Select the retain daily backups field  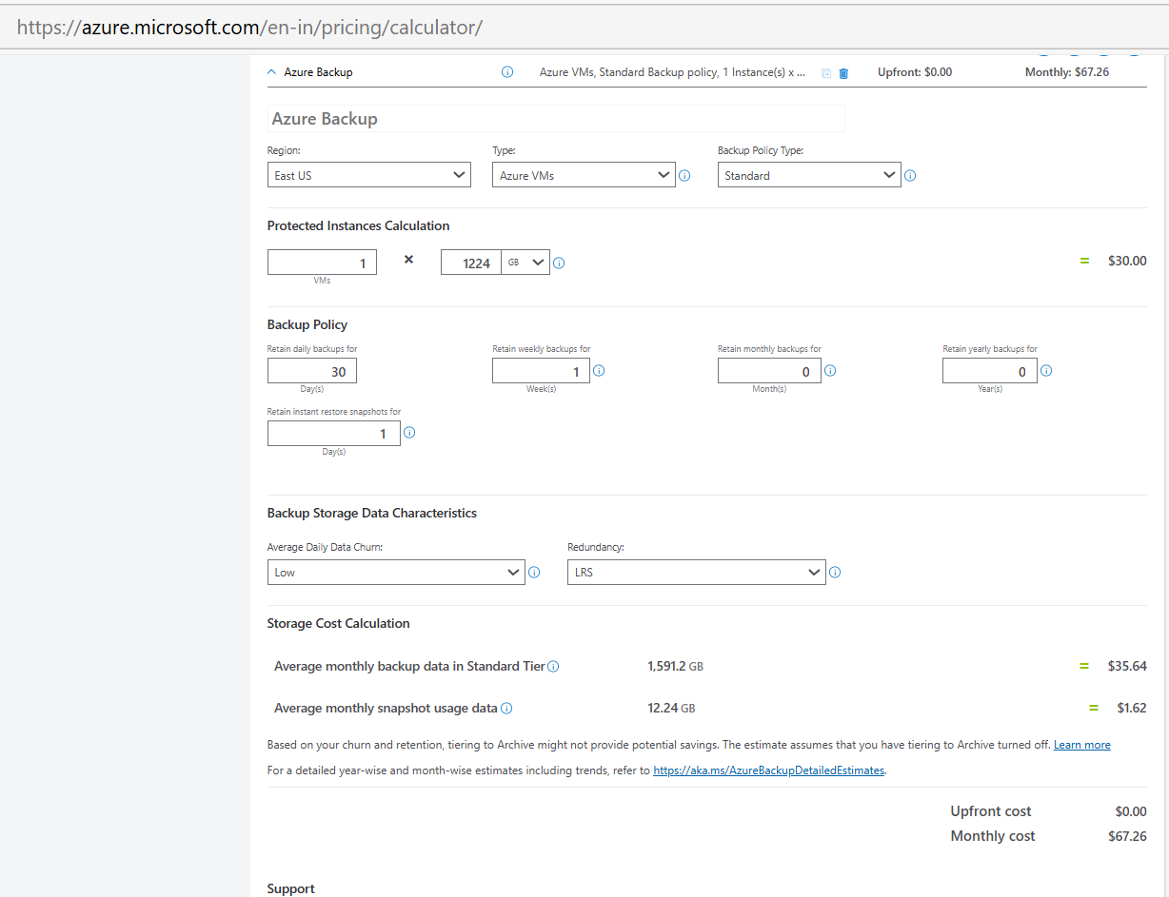click(x=312, y=372)
